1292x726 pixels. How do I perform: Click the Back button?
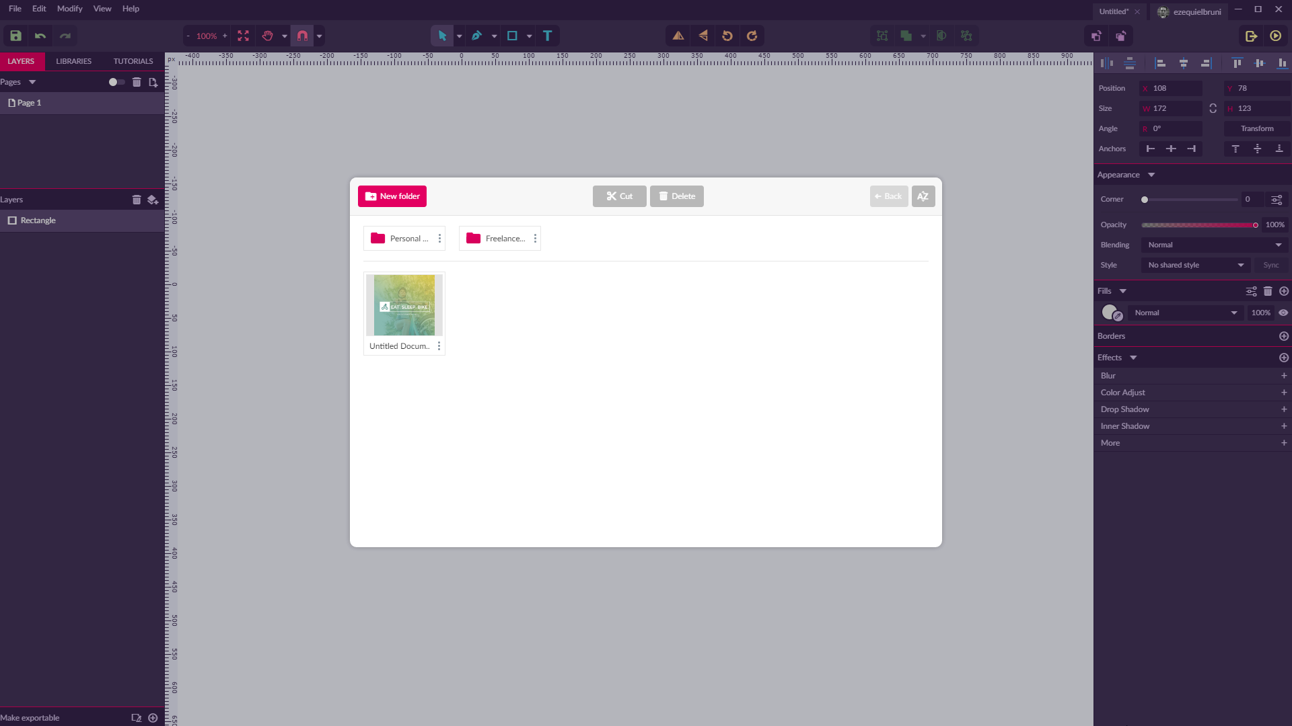coord(889,196)
